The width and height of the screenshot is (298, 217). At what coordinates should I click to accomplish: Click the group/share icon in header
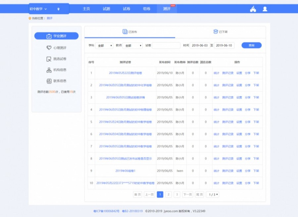[x=253, y=9]
